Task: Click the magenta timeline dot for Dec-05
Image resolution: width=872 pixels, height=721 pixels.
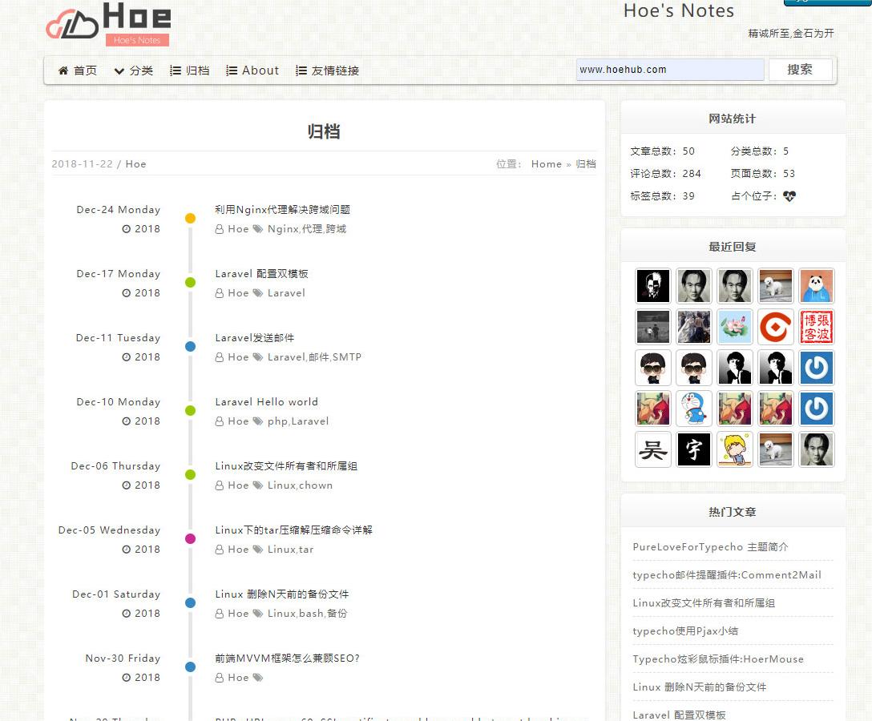Action: click(x=190, y=538)
